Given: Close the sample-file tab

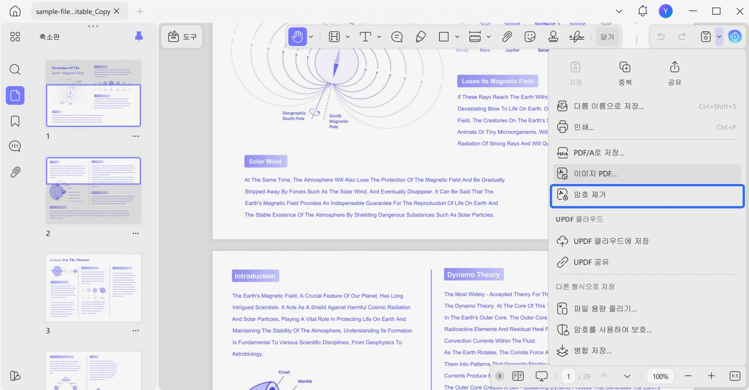Looking at the screenshot, I should click(116, 11).
